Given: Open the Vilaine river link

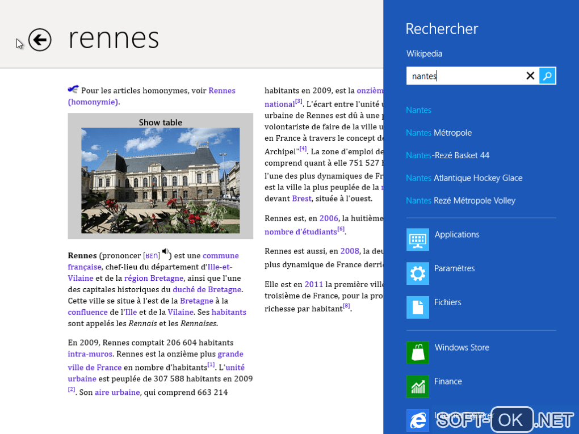Looking at the screenshot, I should (181, 312).
